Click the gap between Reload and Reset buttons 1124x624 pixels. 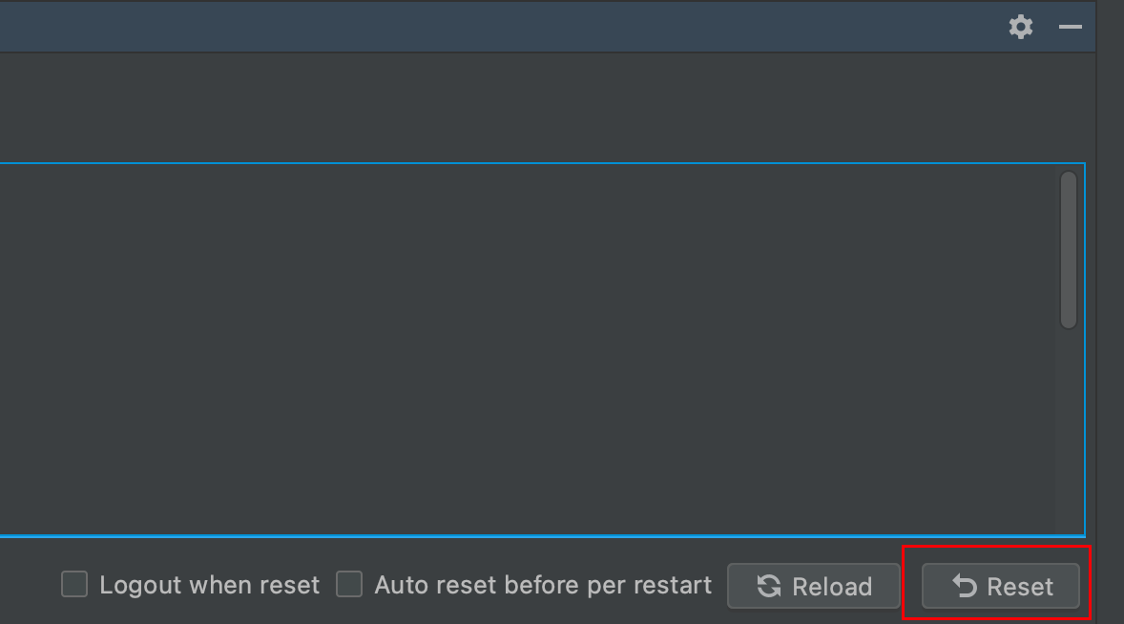(910, 586)
